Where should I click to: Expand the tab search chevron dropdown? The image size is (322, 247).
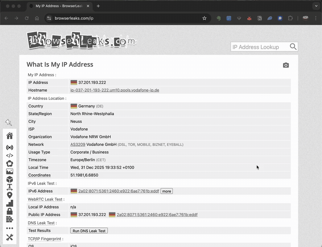(316, 6)
